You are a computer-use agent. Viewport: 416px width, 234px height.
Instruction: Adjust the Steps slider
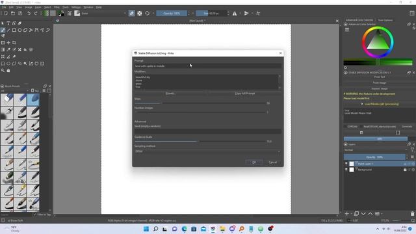[200, 103]
